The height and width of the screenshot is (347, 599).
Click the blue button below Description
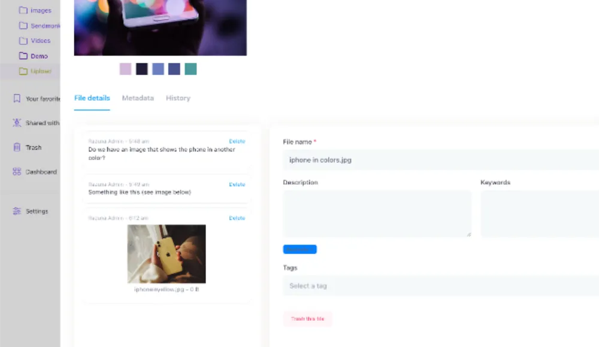(x=300, y=249)
